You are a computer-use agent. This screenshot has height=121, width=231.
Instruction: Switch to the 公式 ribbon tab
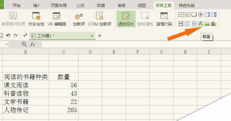click(81, 6)
